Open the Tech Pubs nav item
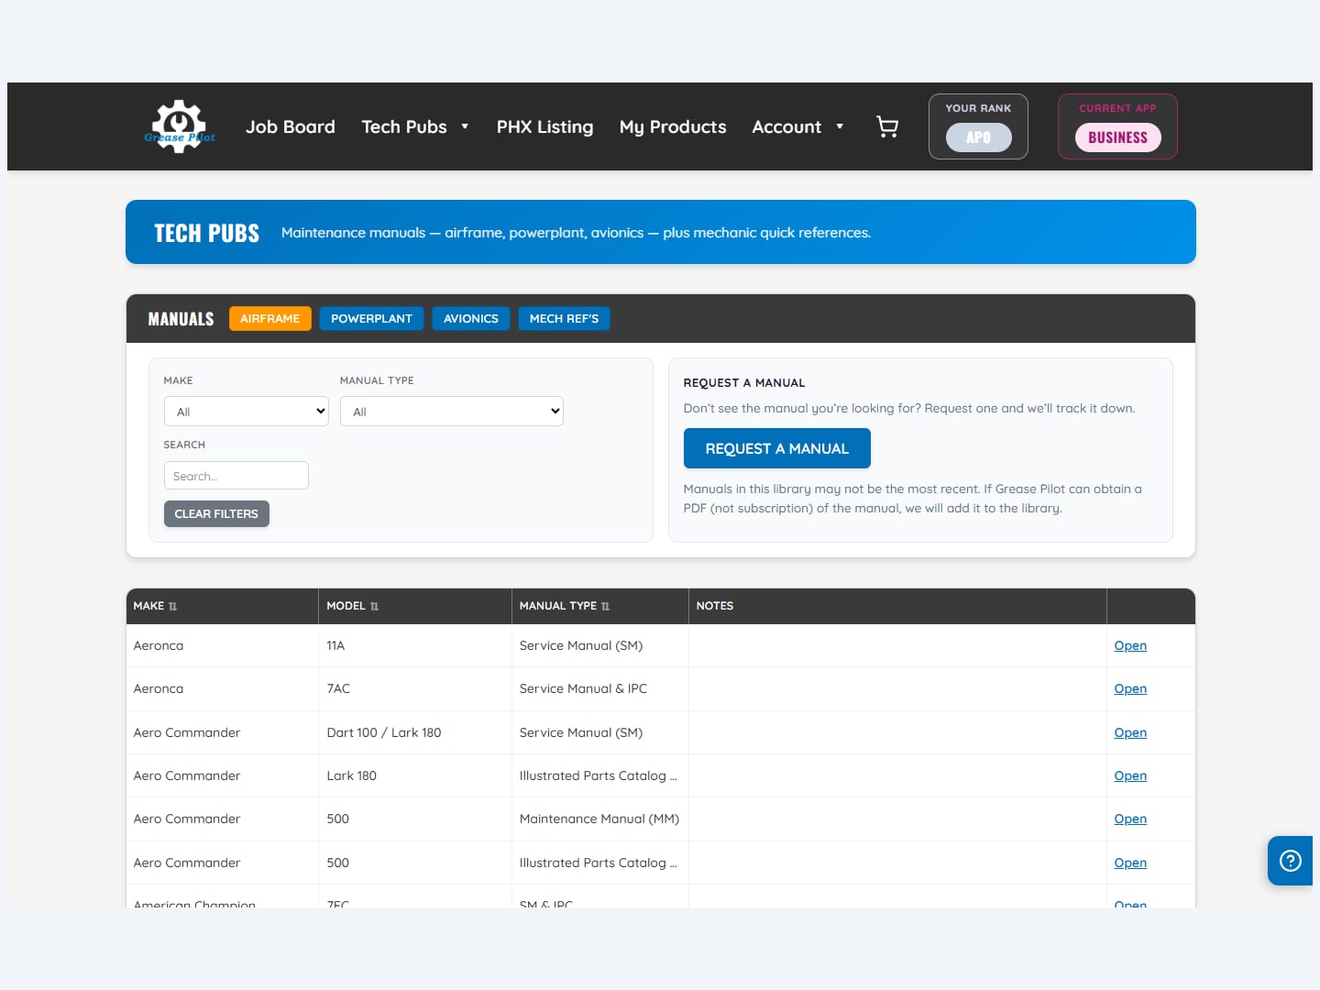Screen dimensions: 1320x990 tap(404, 126)
